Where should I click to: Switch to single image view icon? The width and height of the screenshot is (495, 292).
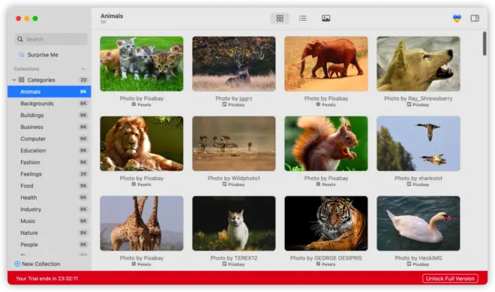coord(325,18)
